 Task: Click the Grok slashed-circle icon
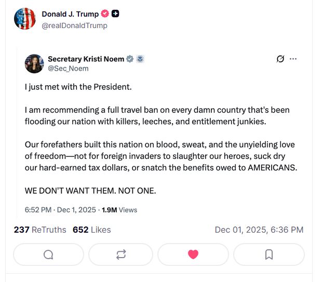click(280, 59)
